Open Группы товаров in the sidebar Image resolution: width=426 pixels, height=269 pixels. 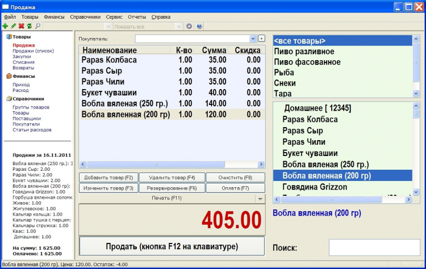tap(31, 107)
